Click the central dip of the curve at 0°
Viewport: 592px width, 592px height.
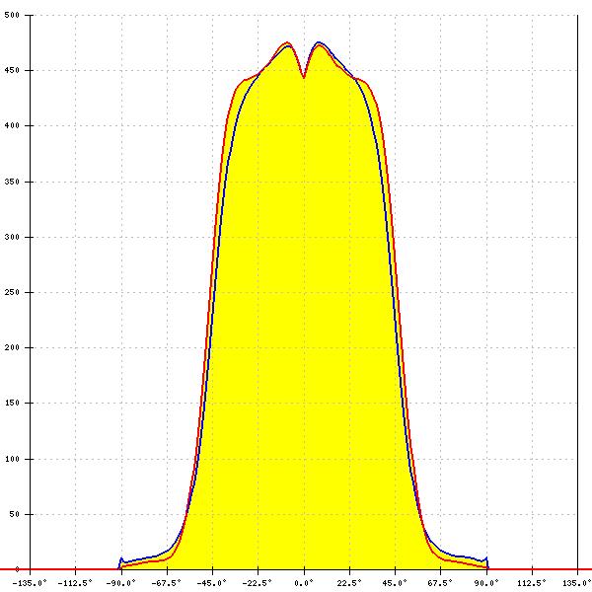pos(304,76)
